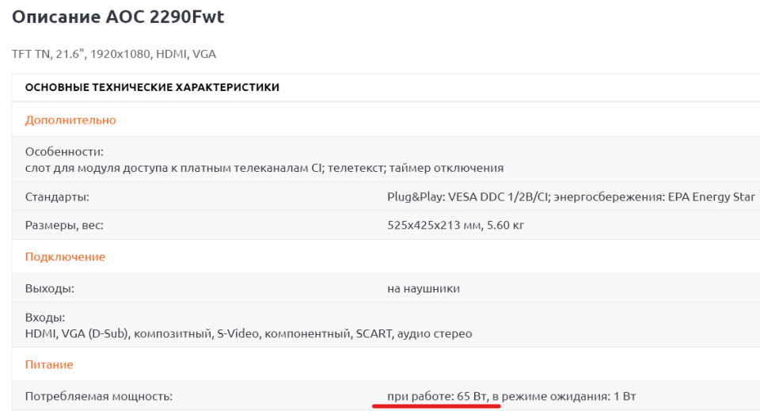The image size is (760, 411).
Task: Open the 'Питание' section heading
Action: pos(49,365)
